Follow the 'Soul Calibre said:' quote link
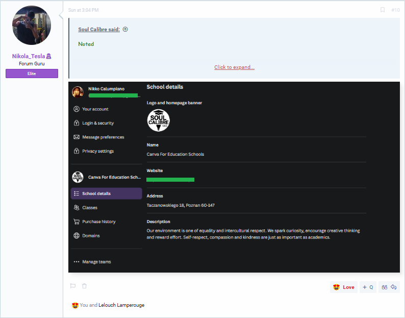 99,30
